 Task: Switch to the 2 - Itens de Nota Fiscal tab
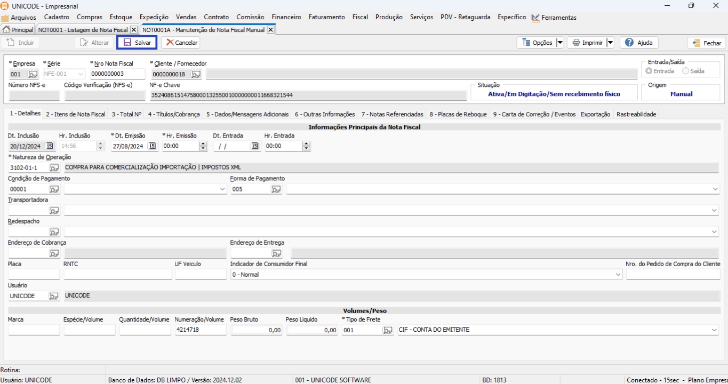point(75,114)
